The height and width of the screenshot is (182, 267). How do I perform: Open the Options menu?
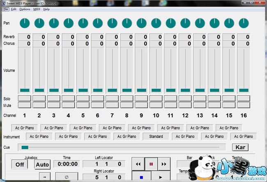click(25, 9)
